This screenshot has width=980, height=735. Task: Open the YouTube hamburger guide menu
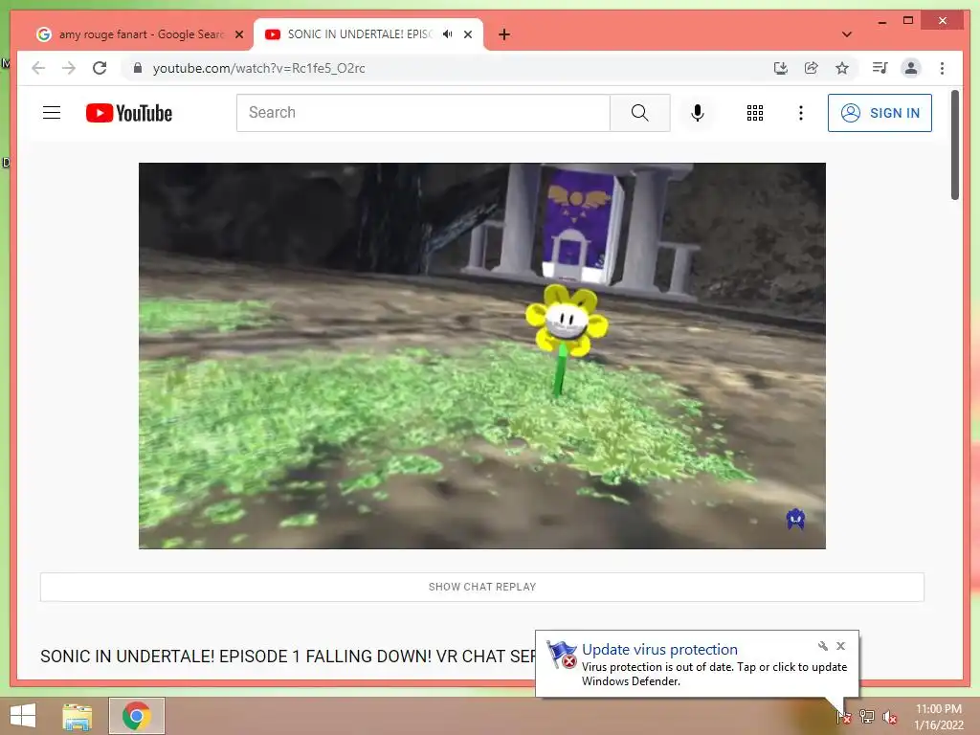[52, 113]
